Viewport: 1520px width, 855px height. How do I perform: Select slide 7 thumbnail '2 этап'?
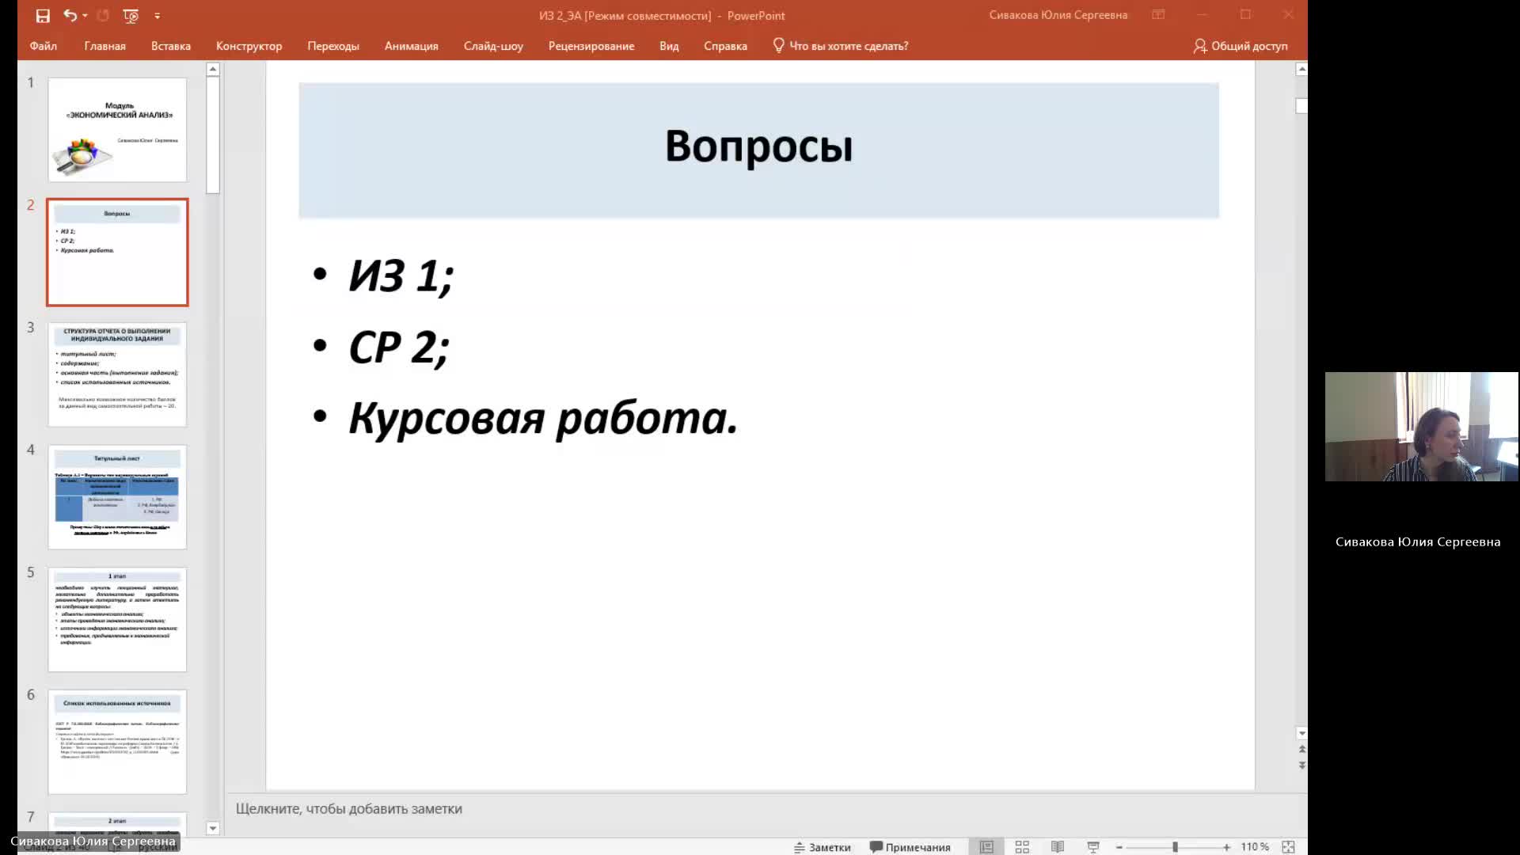click(117, 822)
